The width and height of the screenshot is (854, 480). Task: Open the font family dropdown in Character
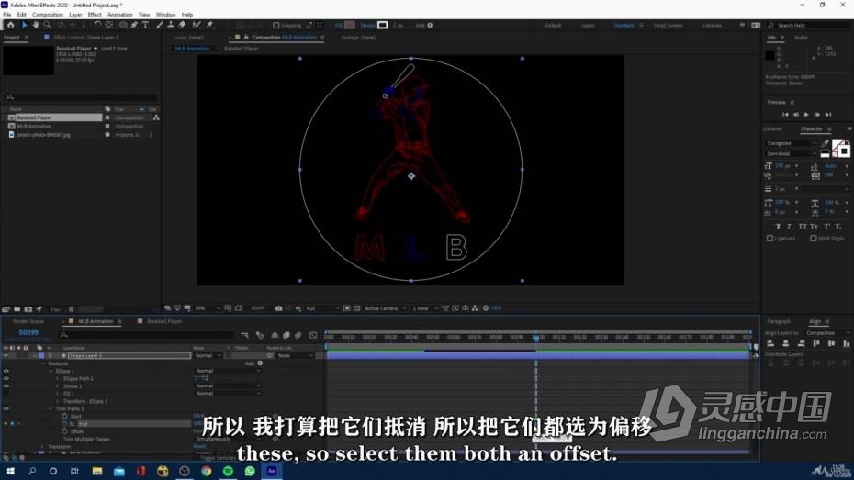(x=792, y=143)
